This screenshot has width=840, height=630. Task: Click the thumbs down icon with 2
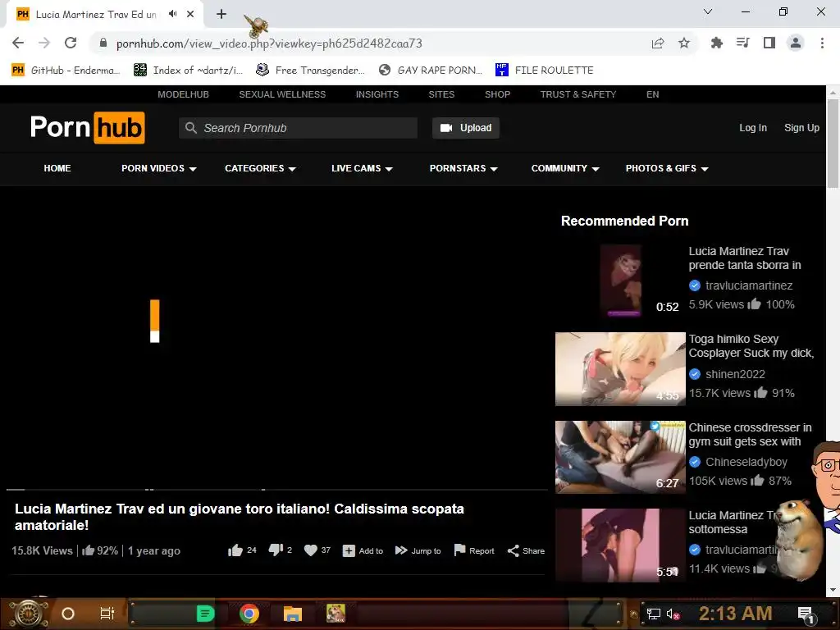pos(276,550)
